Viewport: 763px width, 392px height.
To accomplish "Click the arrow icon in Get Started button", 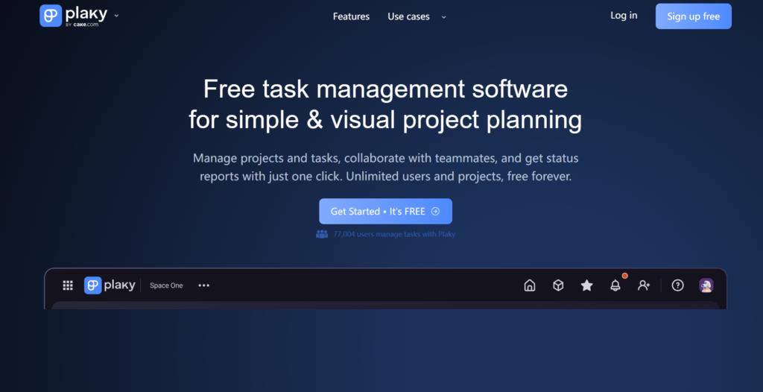I will pyautogui.click(x=435, y=212).
